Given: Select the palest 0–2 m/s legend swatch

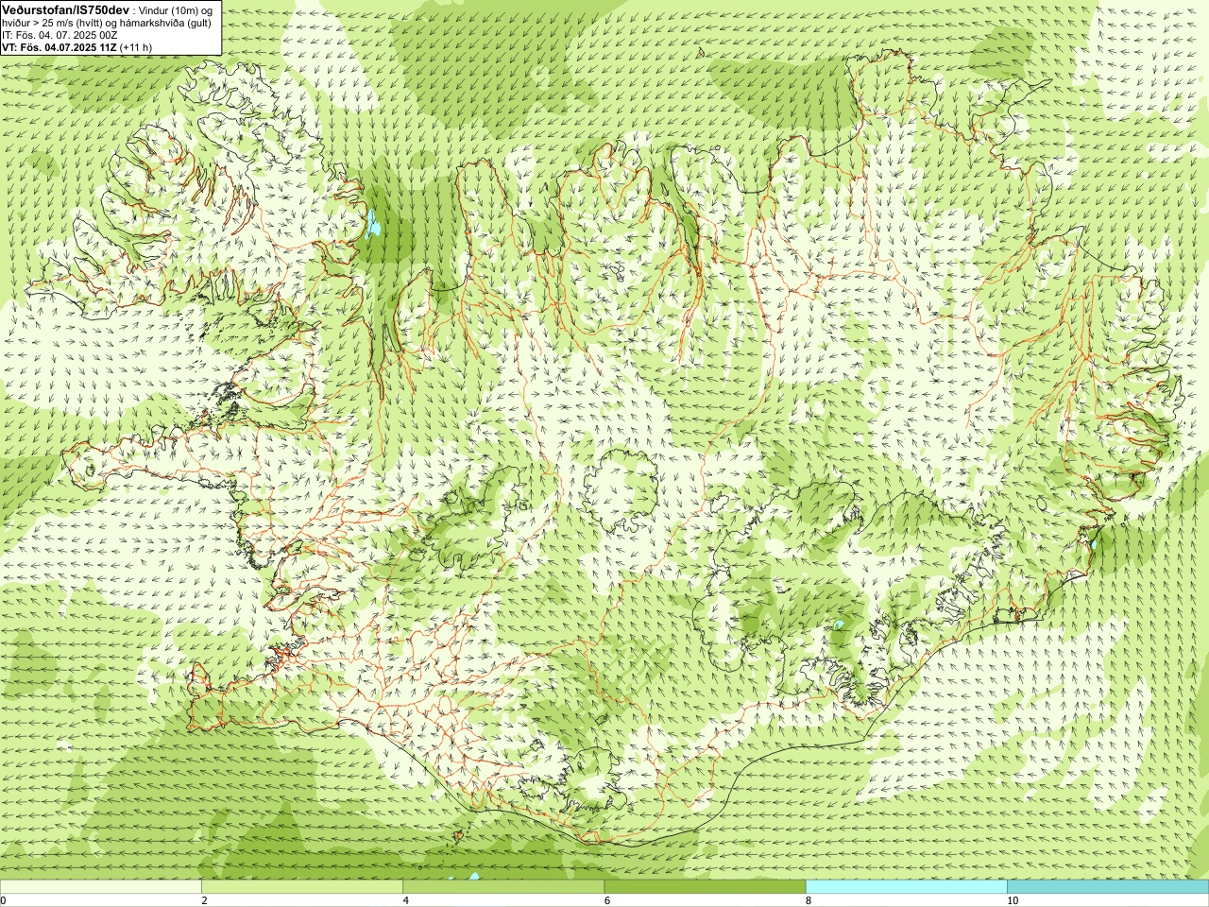Looking at the screenshot, I should click(x=101, y=887).
